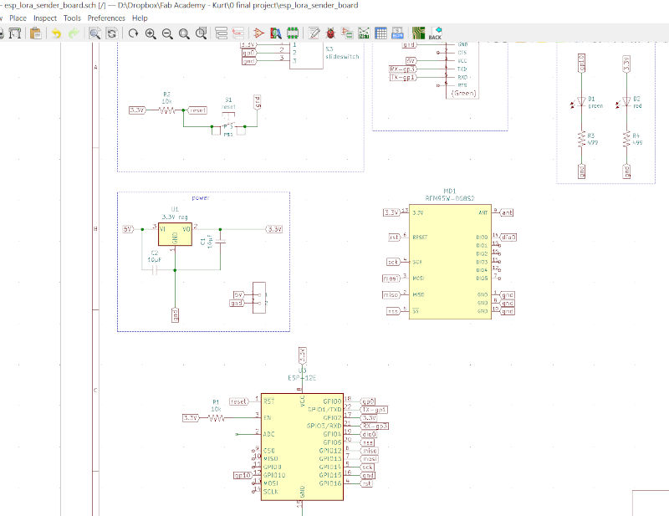
Task: Open the Tools menu
Action: pyautogui.click(x=72, y=18)
